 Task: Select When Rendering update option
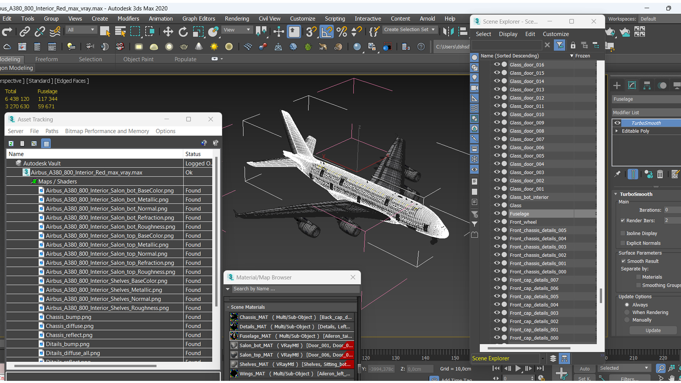click(627, 312)
